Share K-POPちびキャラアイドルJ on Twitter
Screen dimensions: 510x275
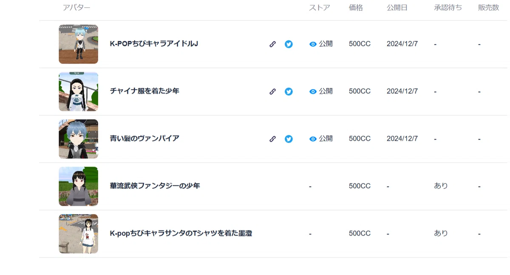[289, 44]
